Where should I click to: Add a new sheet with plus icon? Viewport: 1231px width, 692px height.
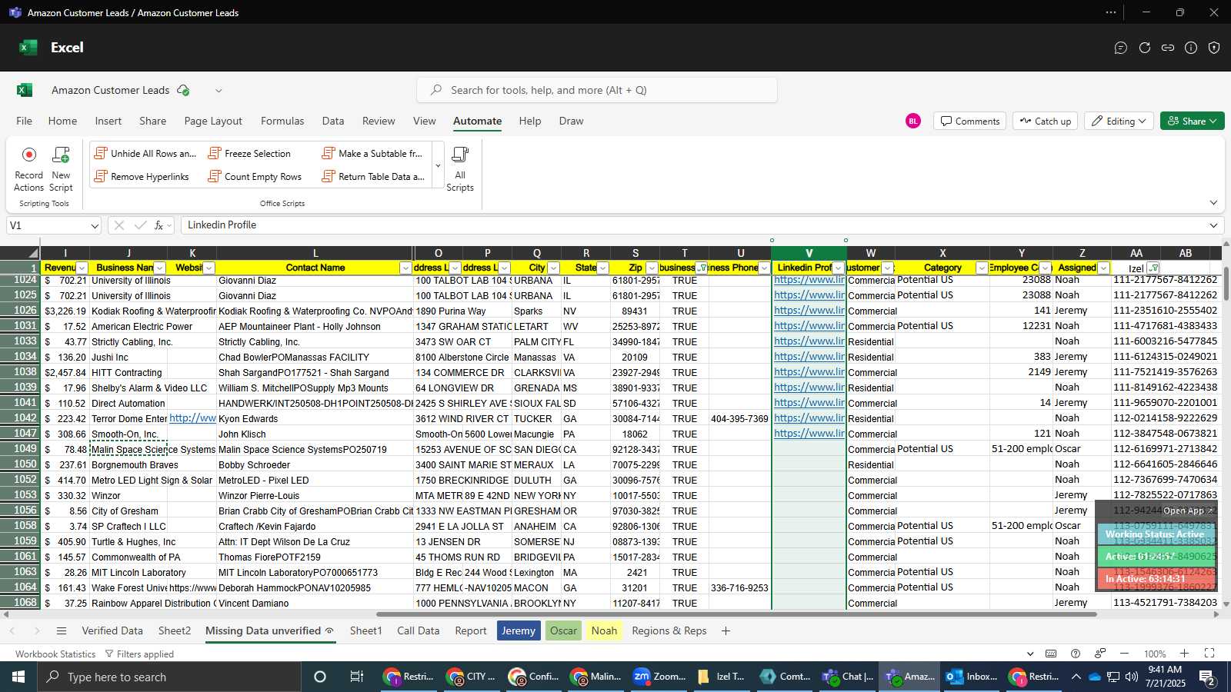coord(726,631)
